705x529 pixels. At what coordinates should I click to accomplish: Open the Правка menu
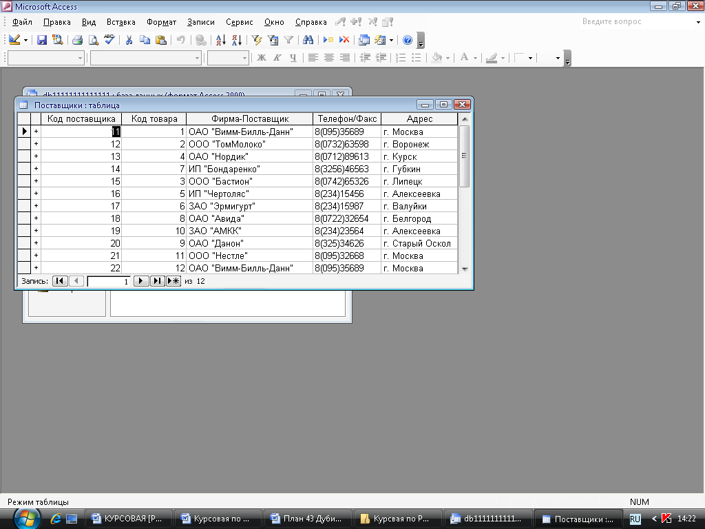pyautogui.click(x=56, y=22)
